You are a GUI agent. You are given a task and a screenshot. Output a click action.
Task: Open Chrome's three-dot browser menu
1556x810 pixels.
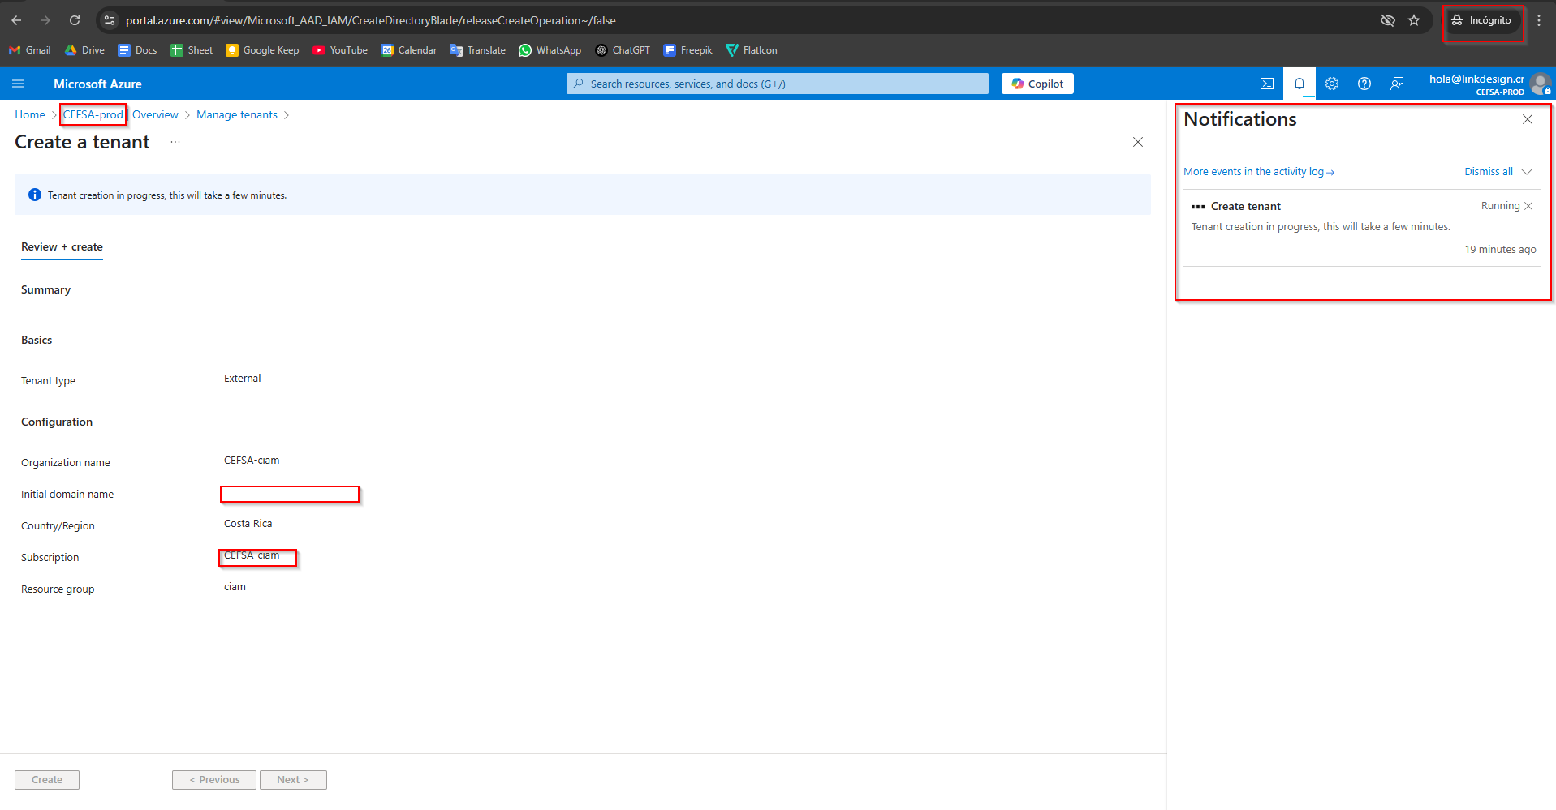[1538, 20]
